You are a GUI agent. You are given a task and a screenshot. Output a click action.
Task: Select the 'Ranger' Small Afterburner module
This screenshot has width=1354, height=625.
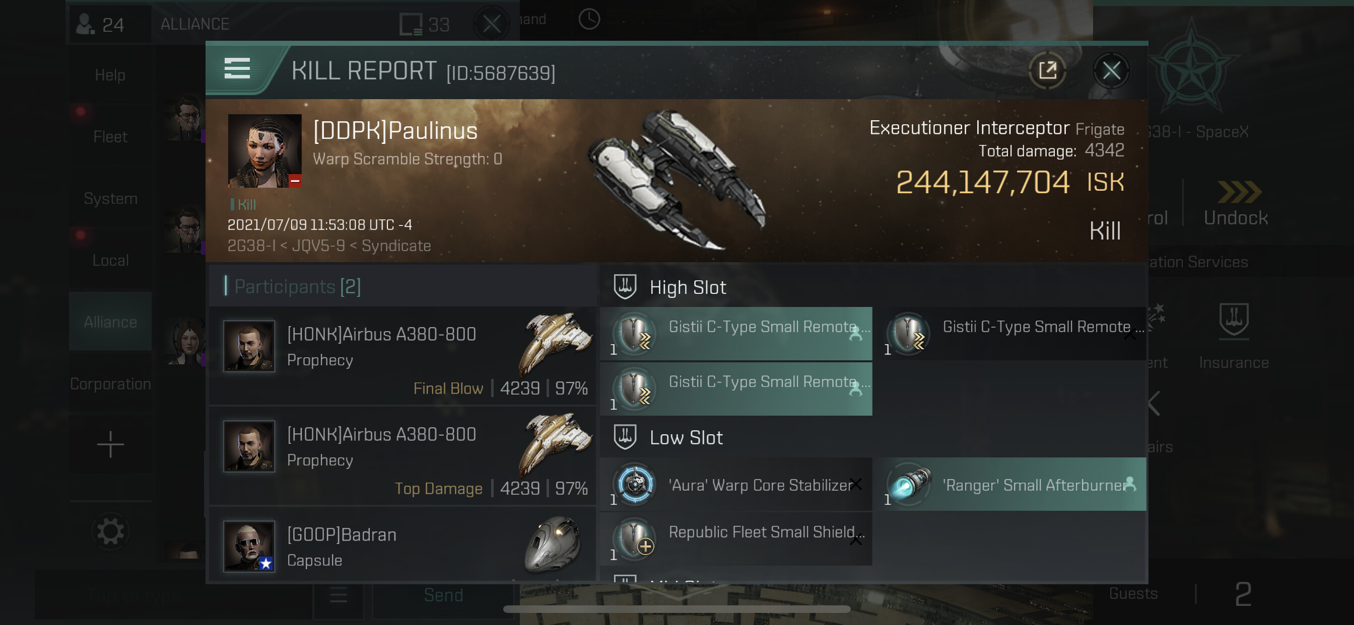(1013, 484)
